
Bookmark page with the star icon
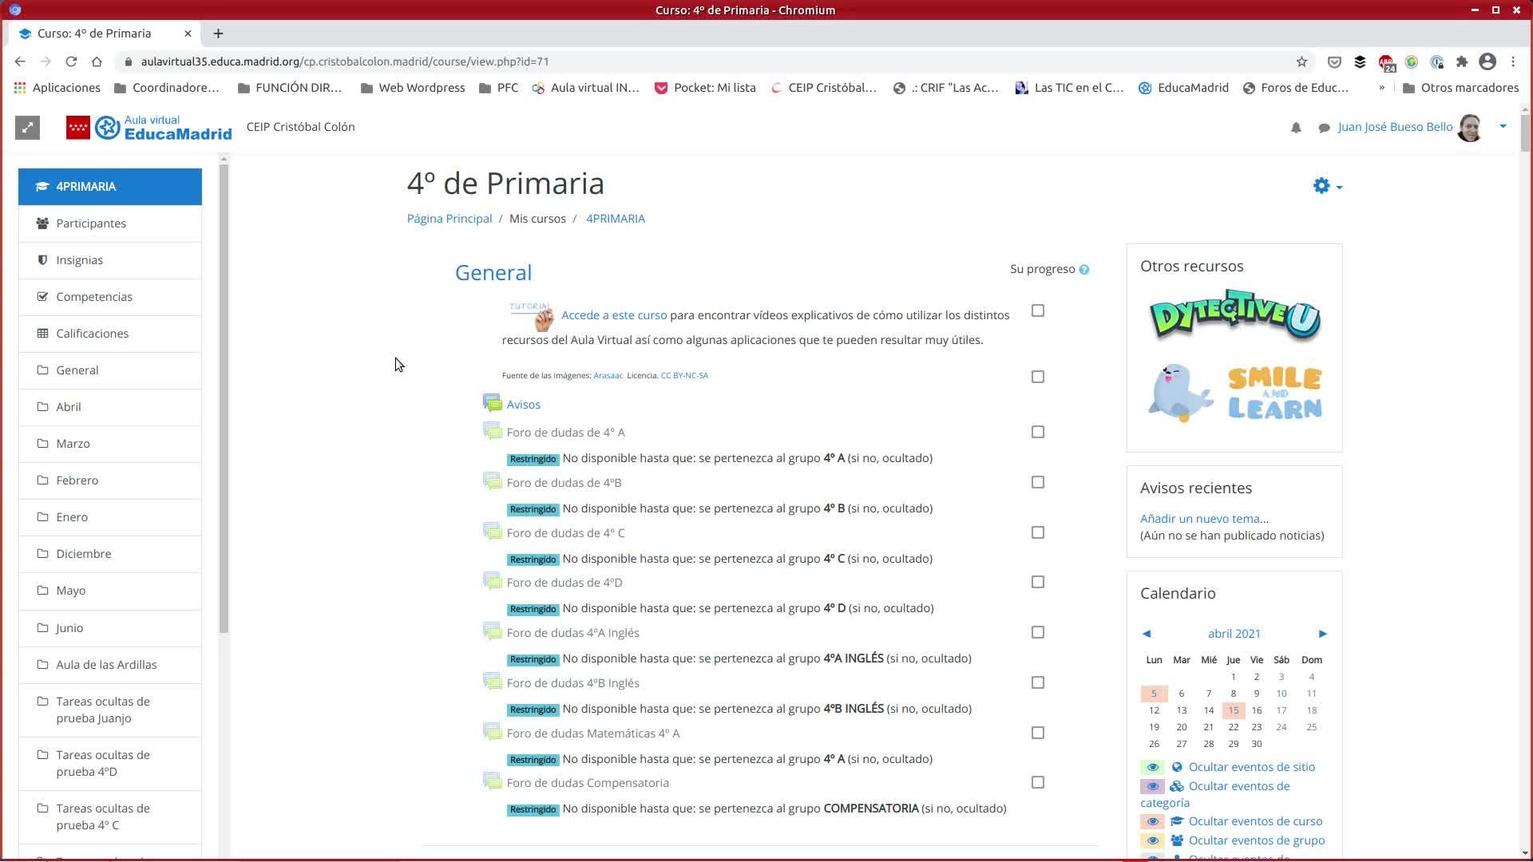(x=1301, y=61)
